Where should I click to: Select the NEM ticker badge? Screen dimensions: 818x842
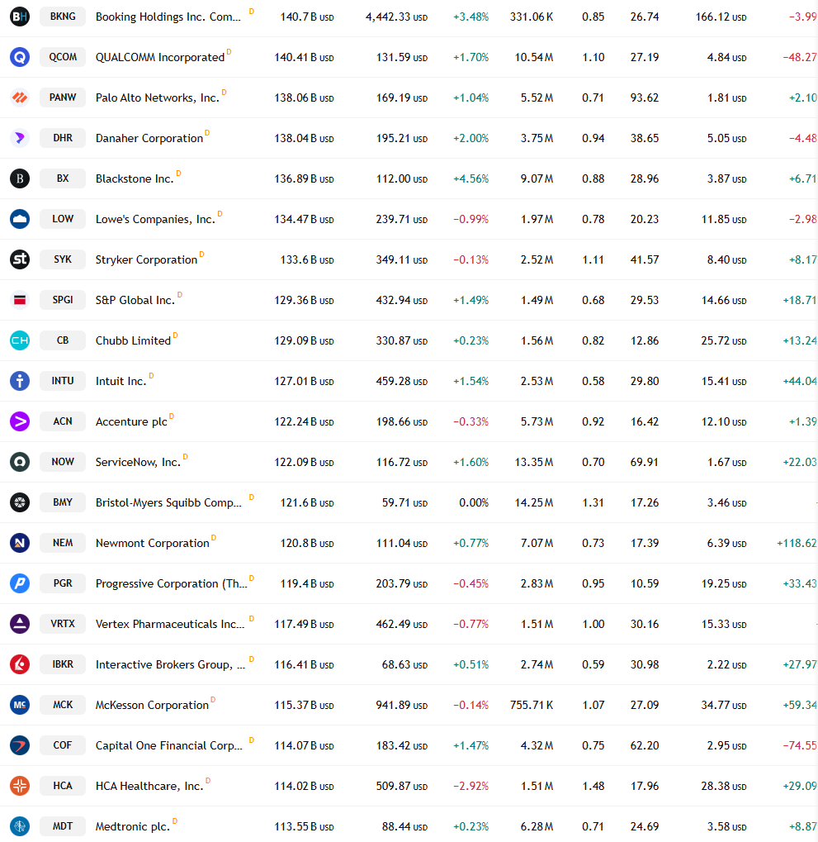(x=63, y=543)
